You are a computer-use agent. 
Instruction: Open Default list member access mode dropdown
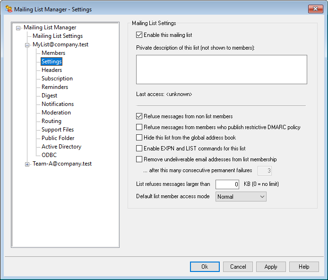tap(241, 197)
